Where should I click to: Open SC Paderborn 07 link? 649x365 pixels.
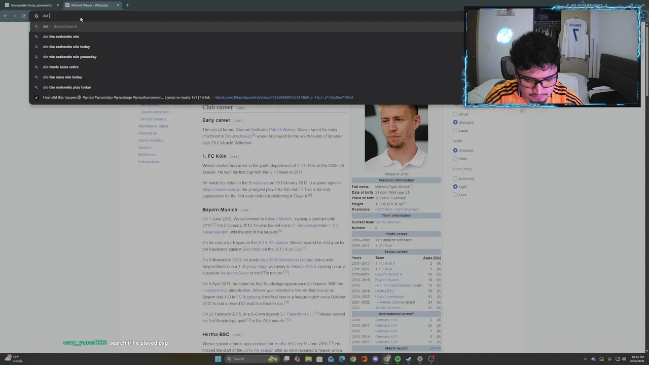296,314
